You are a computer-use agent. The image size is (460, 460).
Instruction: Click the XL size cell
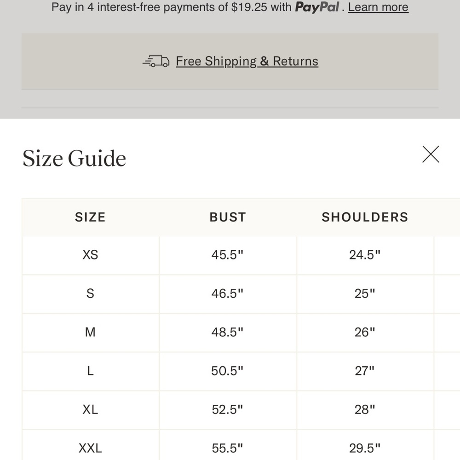coord(90,410)
